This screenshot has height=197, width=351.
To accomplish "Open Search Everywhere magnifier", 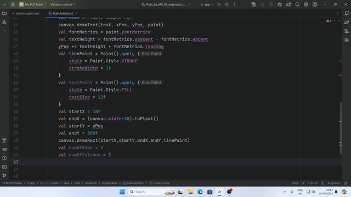I will [297, 4].
